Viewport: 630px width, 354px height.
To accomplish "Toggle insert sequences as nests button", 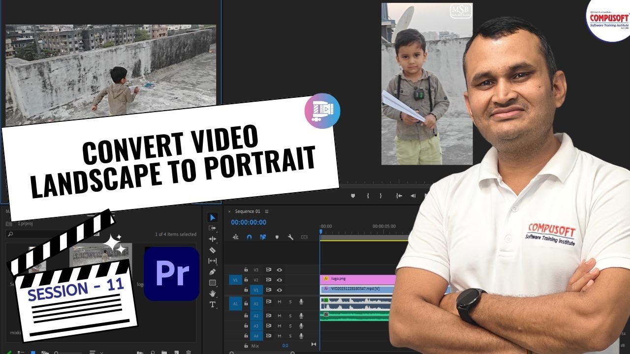I will coord(236,237).
